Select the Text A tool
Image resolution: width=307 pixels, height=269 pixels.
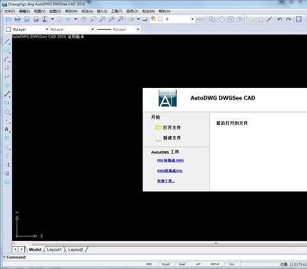[7, 129]
